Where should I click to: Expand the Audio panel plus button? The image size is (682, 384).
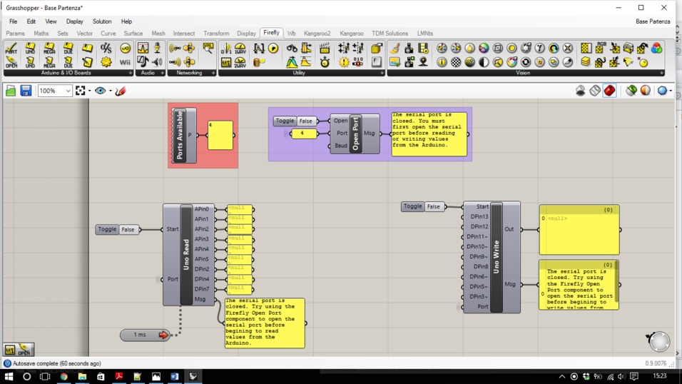click(x=162, y=73)
